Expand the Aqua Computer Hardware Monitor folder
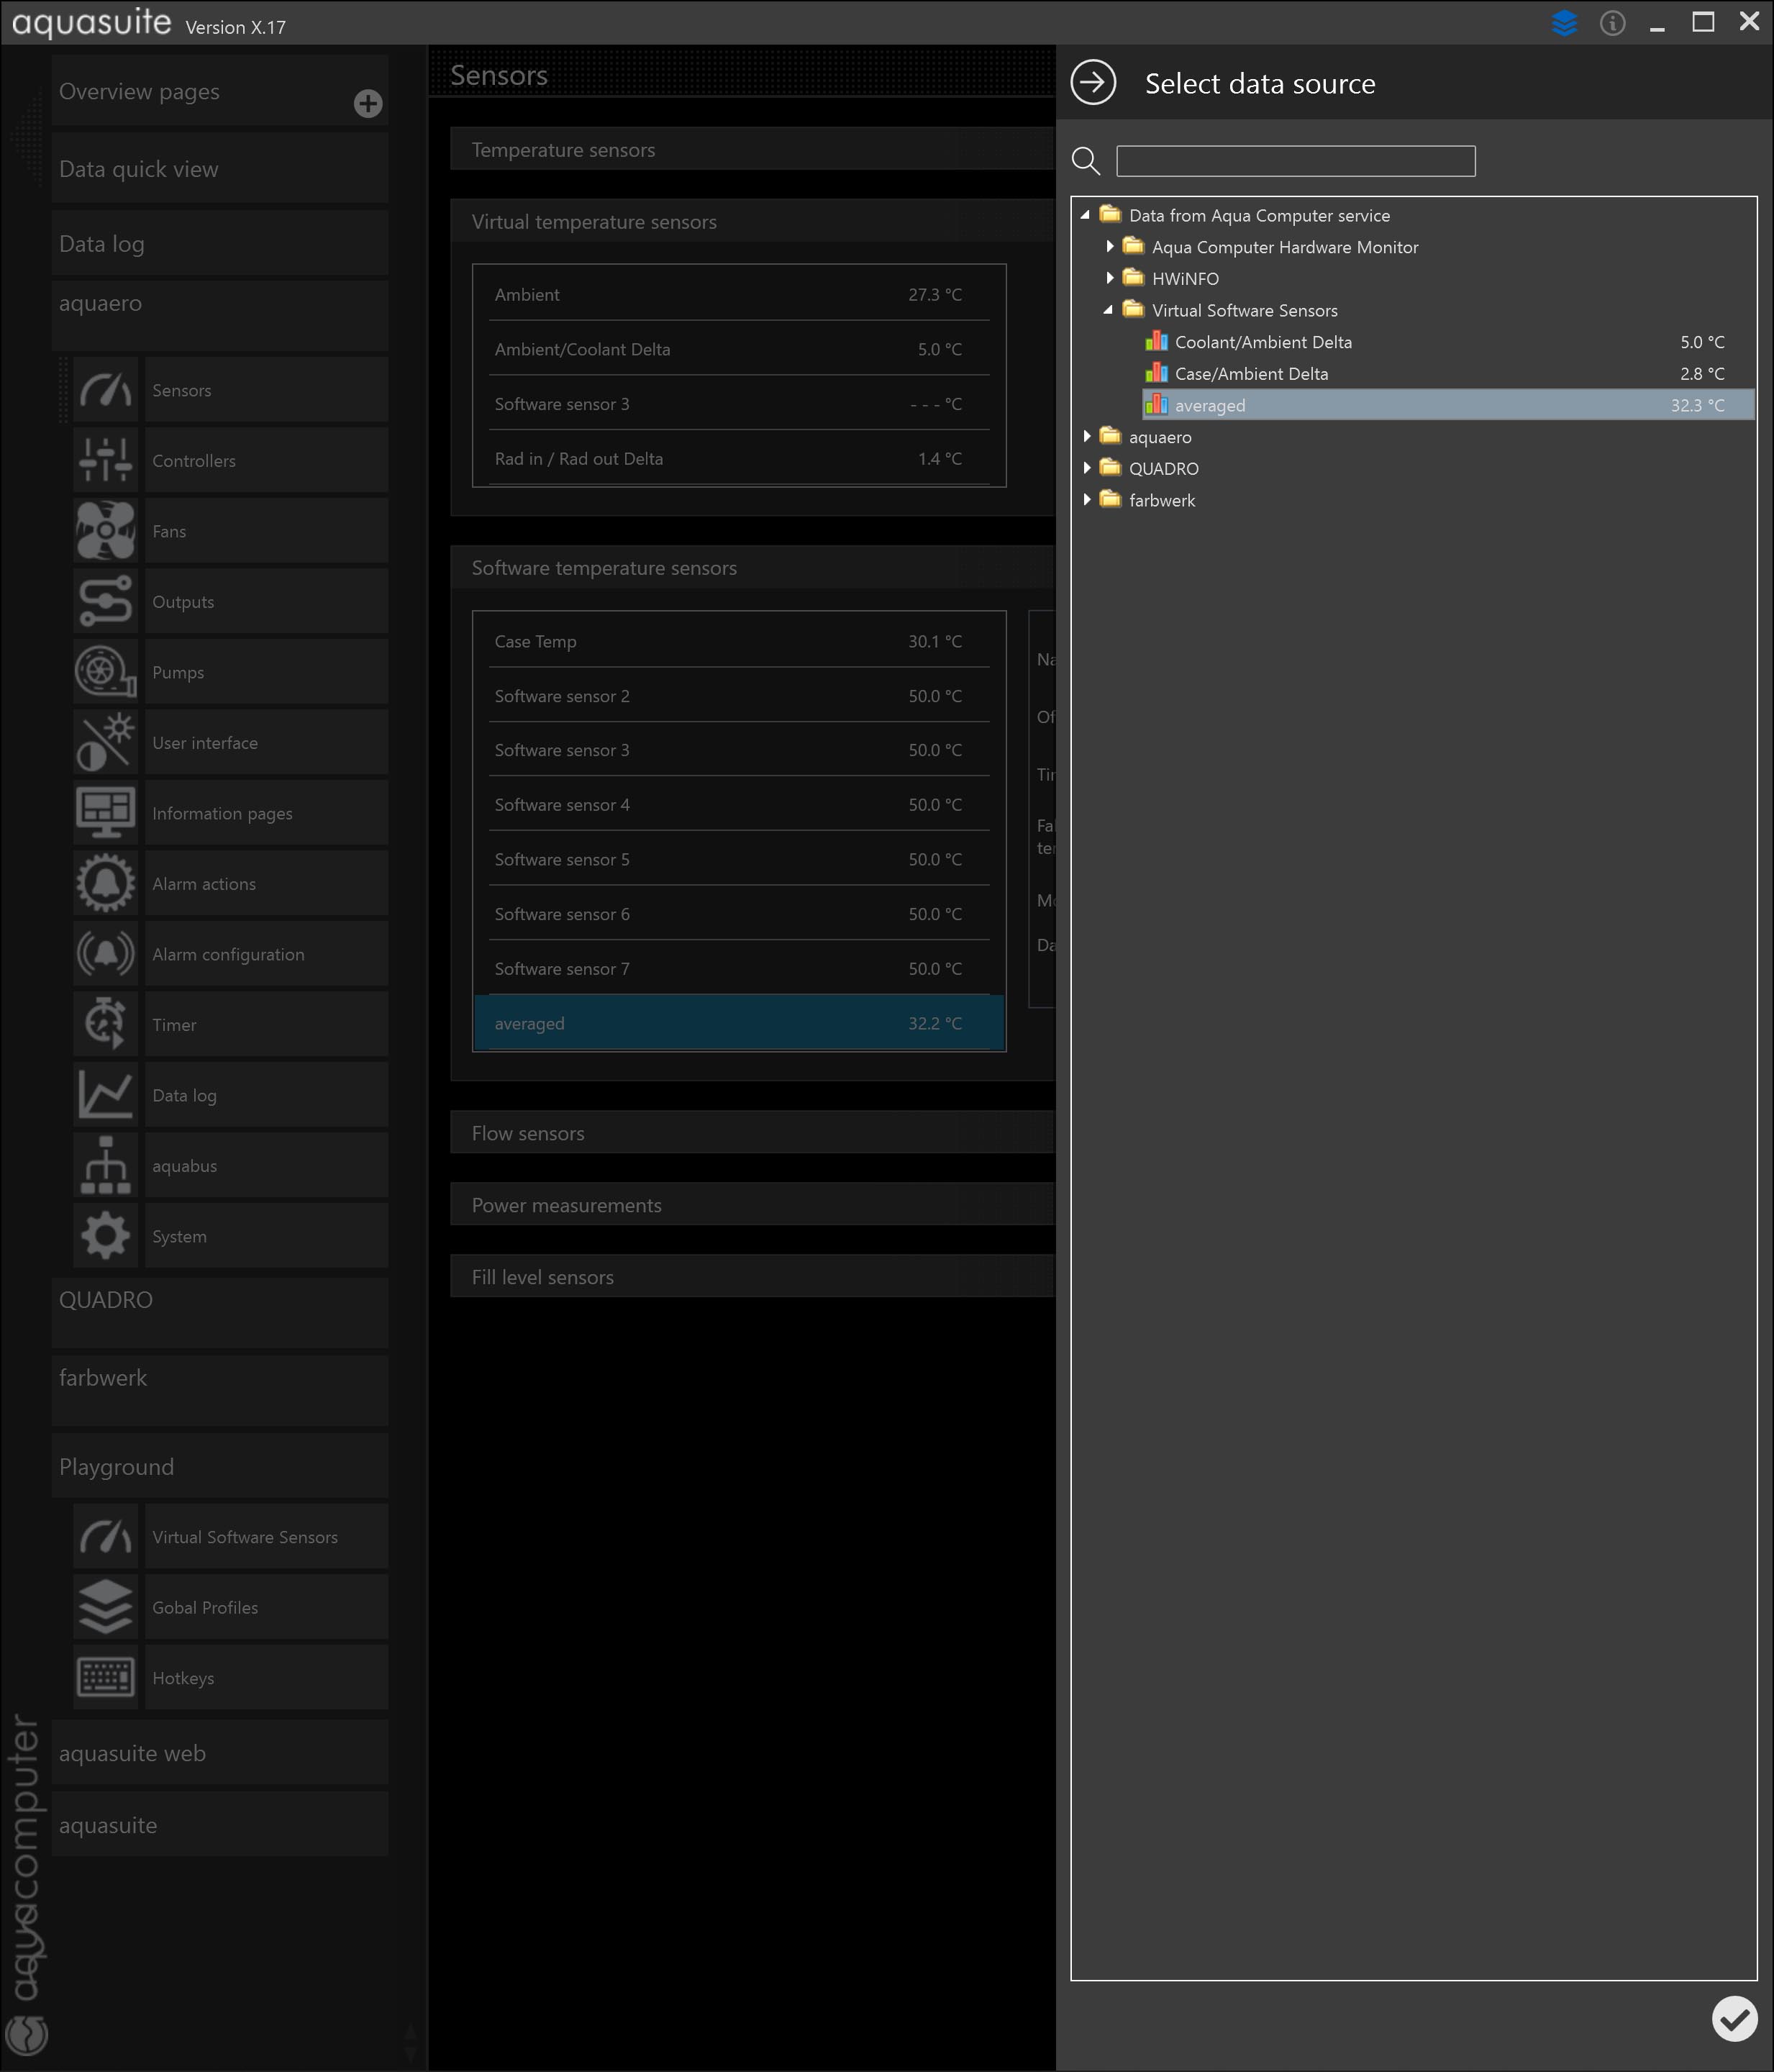Viewport: 1774px width, 2072px height. [1109, 246]
